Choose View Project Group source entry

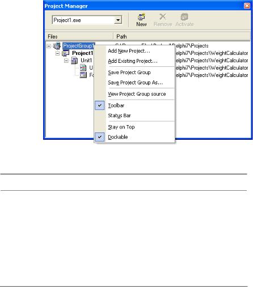pyautogui.click(x=134, y=94)
